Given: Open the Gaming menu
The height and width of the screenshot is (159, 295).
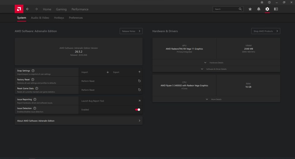Looking at the screenshot, I should (x=61, y=9).
